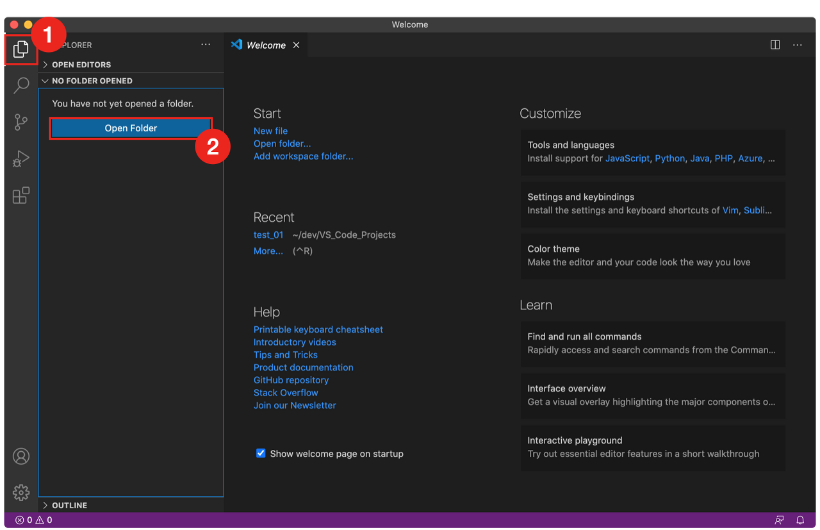Image resolution: width=820 pixels, height=530 pixels.
Task: Open the Color theme card
Action: (x=653, y=256)
